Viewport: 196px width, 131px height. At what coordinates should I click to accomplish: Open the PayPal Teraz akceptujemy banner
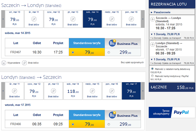coord(172,112)
